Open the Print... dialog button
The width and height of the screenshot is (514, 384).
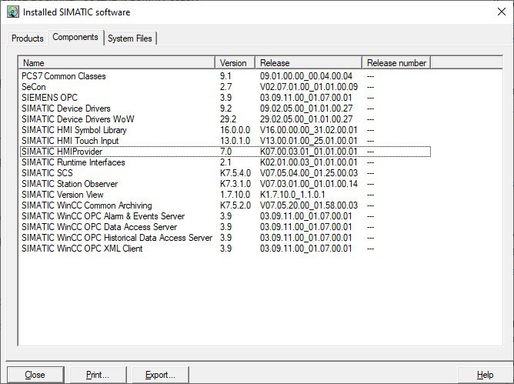(x=98, y=375)
